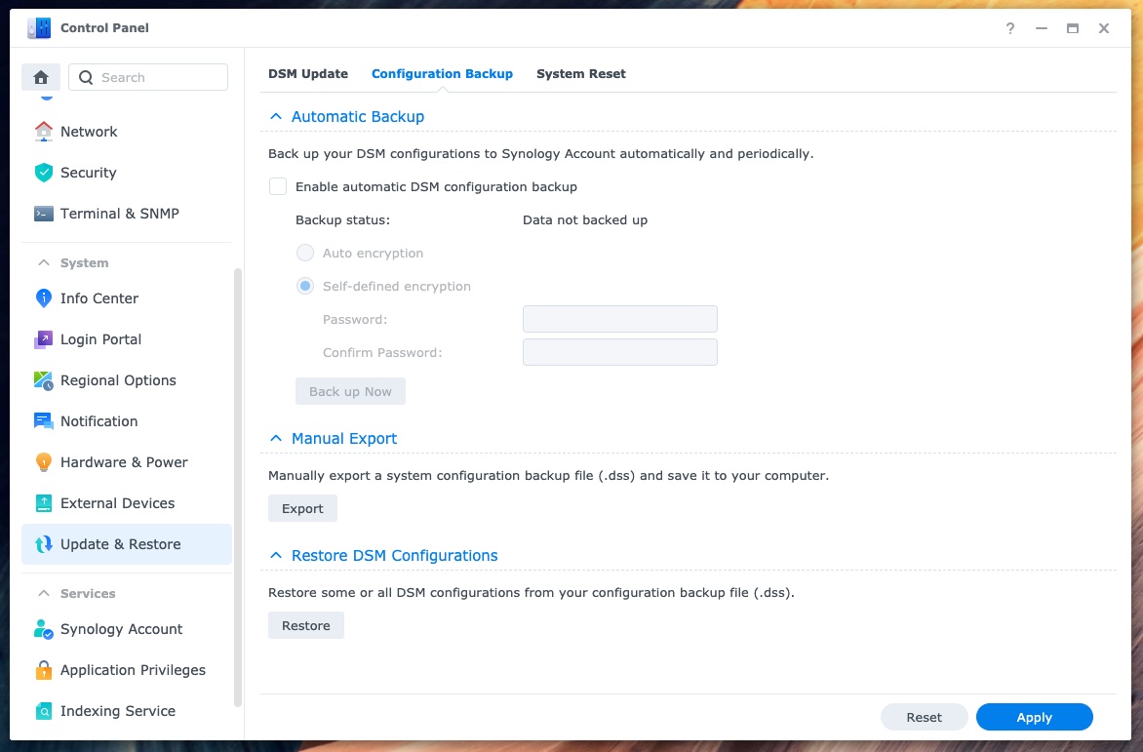Click the sidebar vertical scrollbar
1143x752 pixels.
238,487
